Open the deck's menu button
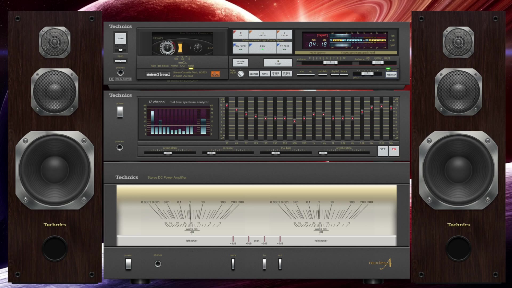 click(284, 34)
